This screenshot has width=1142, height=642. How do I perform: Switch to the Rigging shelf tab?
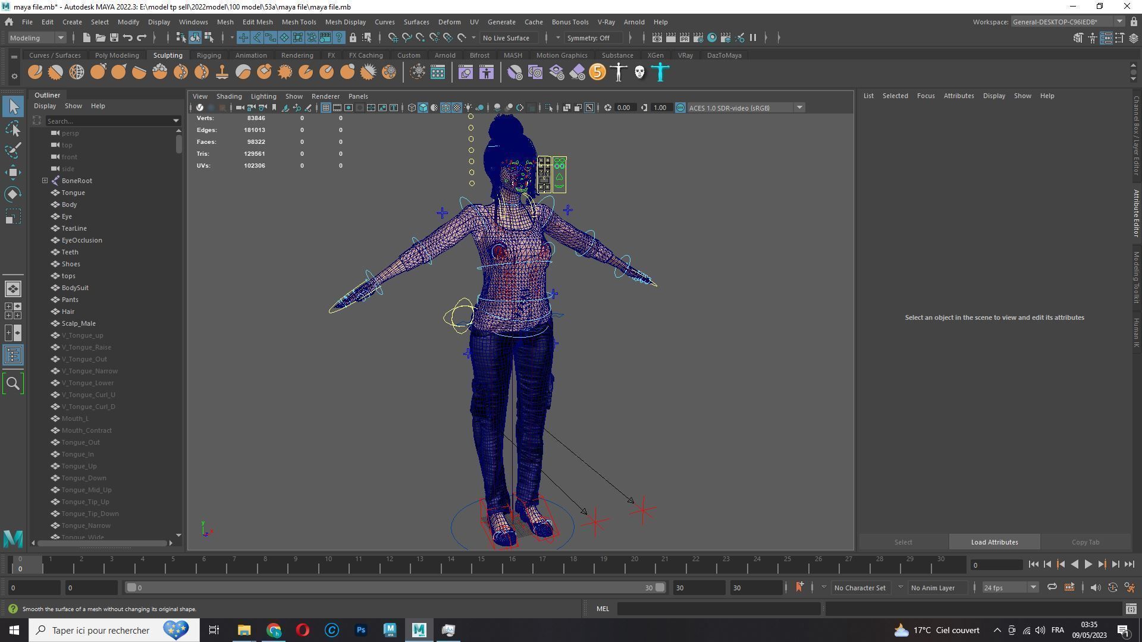[209, 55]
